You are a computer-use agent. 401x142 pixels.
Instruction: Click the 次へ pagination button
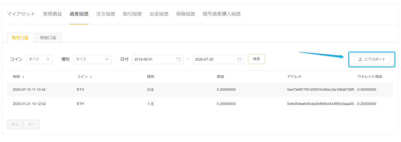pyautogui.click(x=31, y=124)
